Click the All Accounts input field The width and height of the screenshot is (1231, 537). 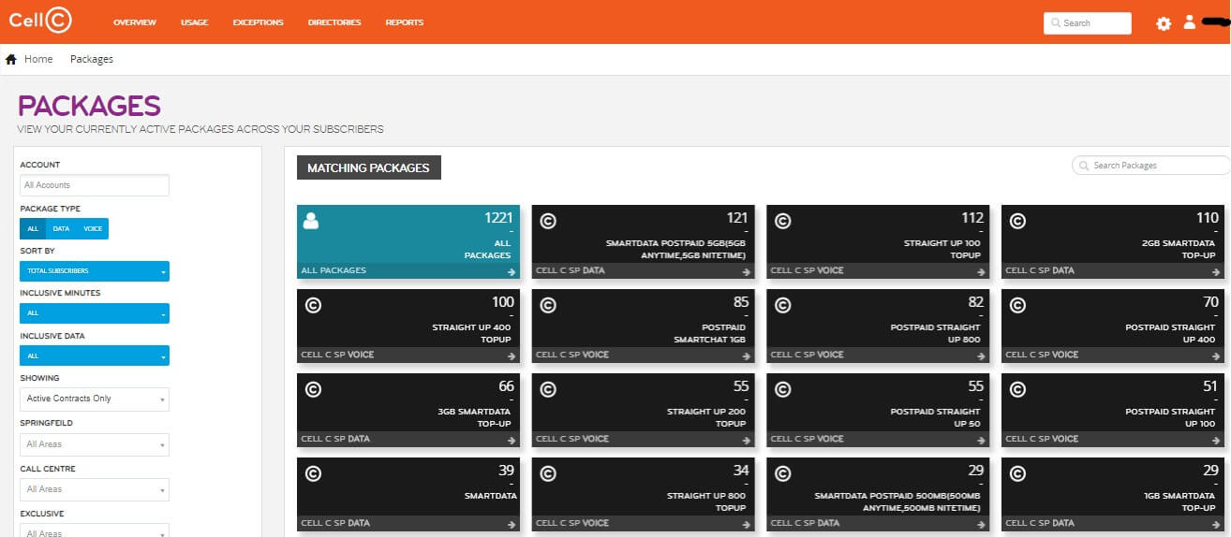coord(95,185)
